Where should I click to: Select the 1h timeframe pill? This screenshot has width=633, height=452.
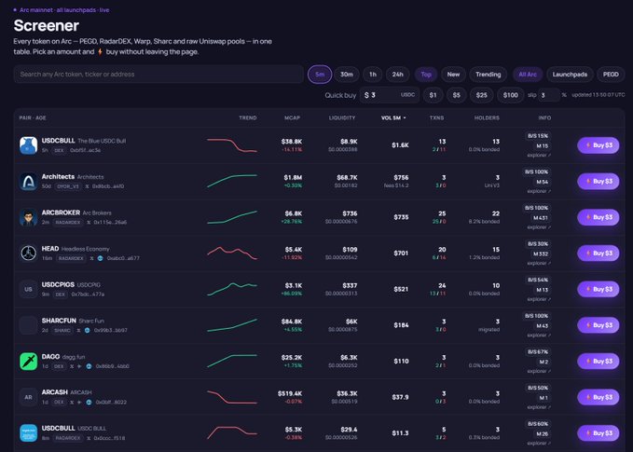coord(373,75)
